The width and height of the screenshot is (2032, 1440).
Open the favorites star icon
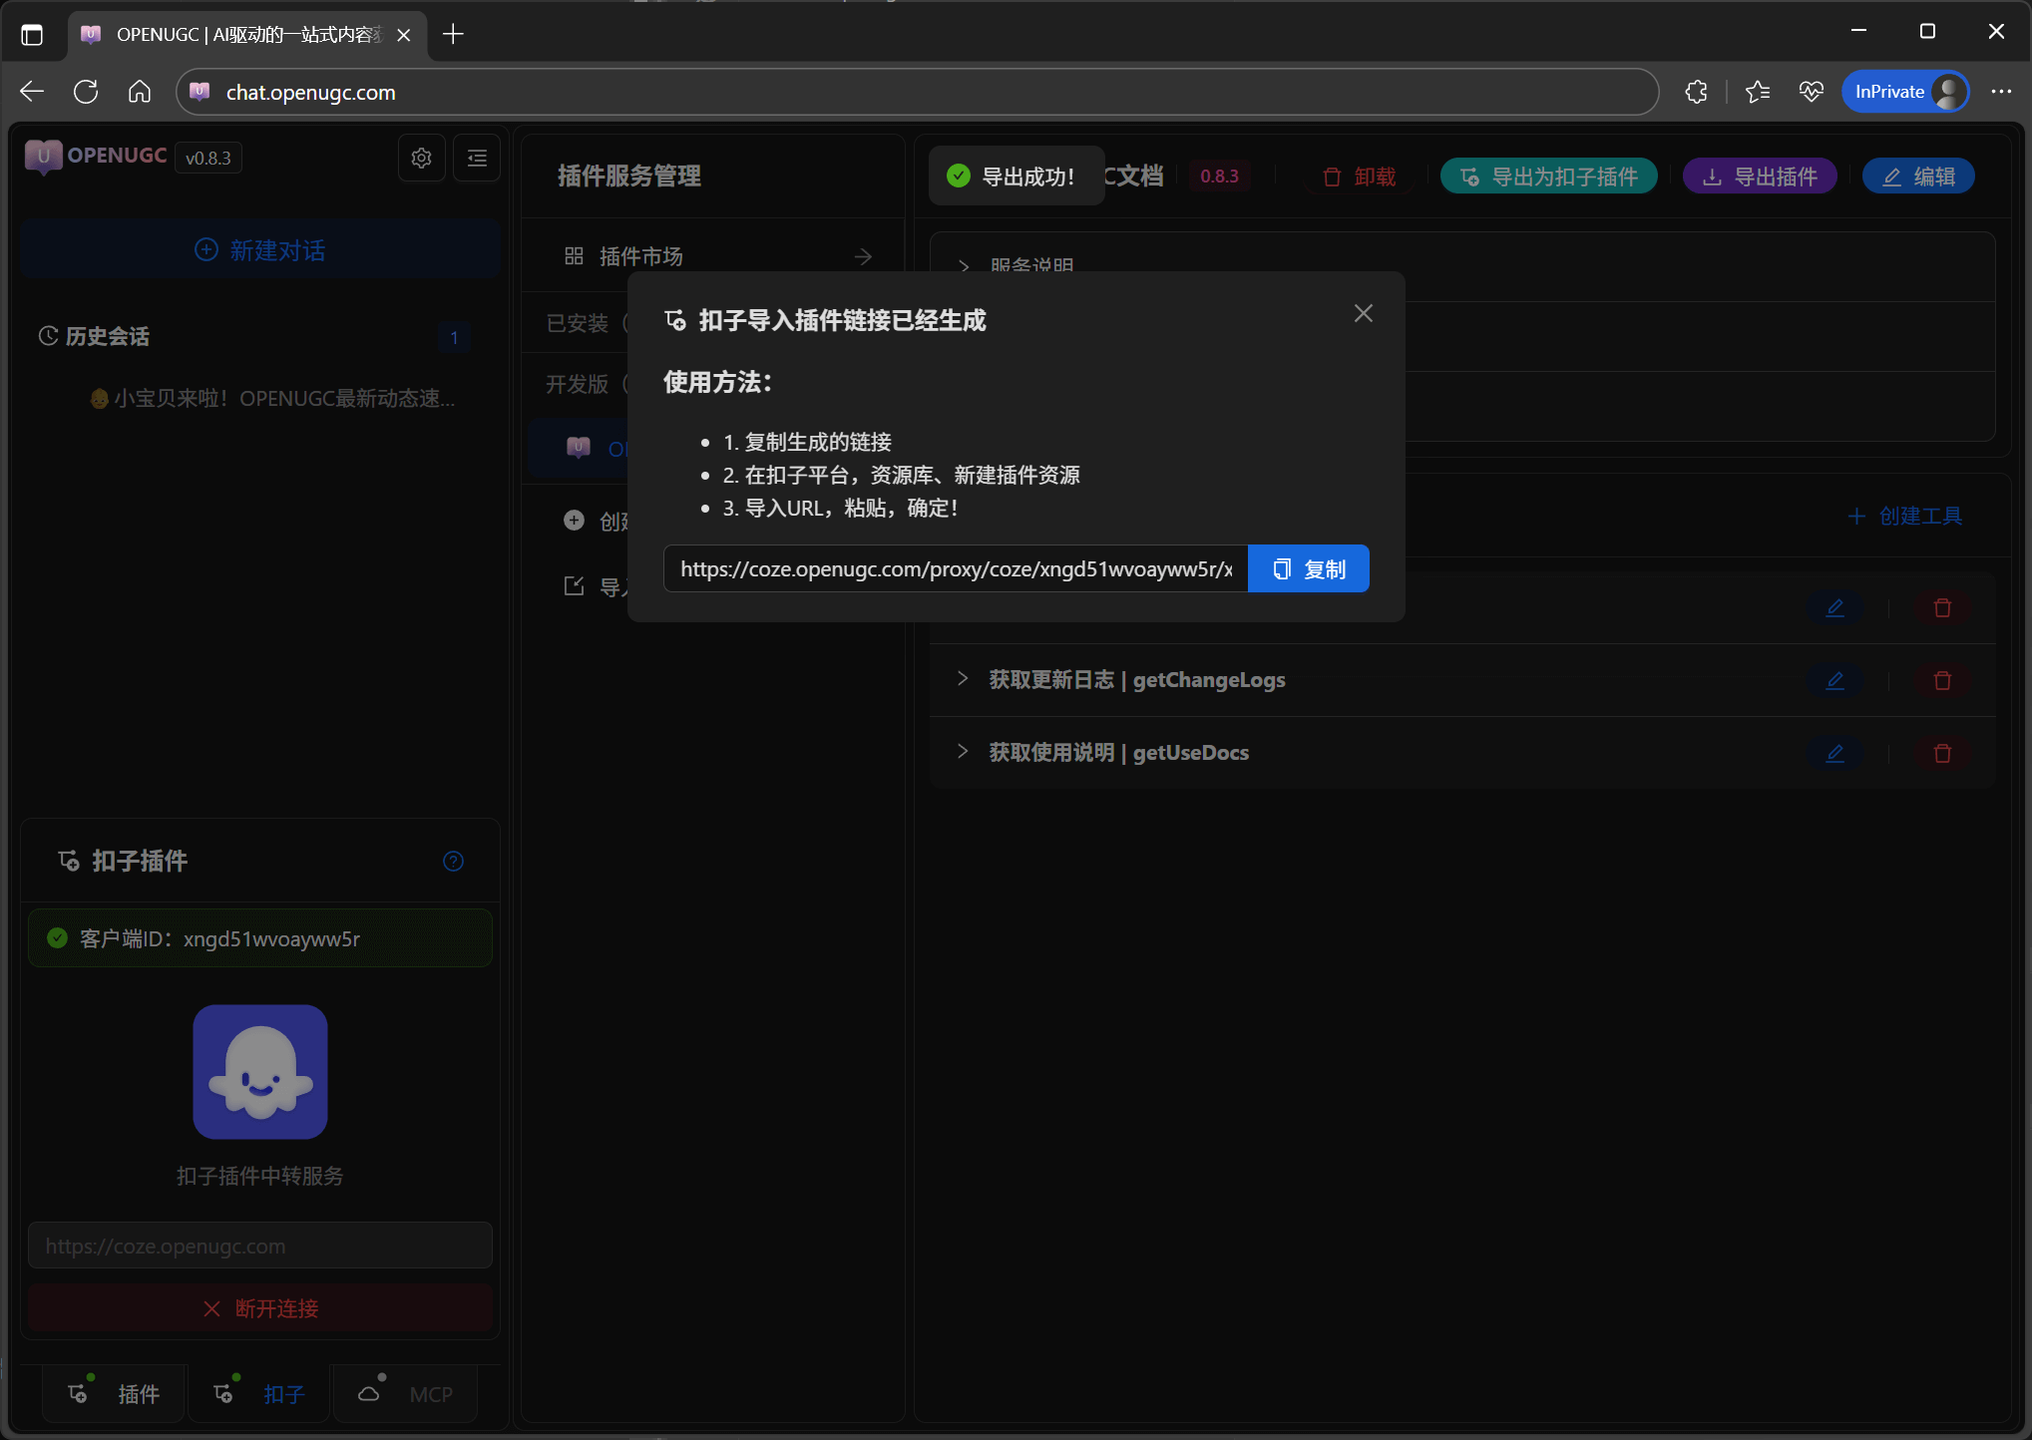(1758, 92)
